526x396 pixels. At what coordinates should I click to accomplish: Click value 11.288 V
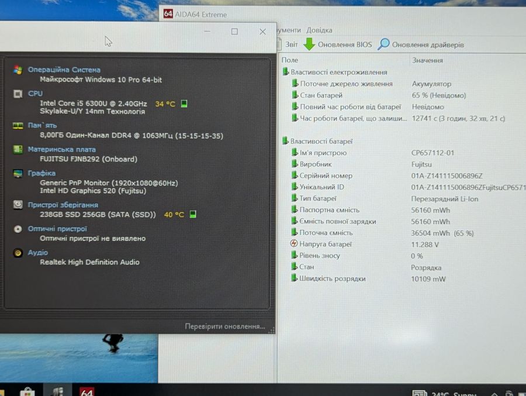[x=425, y=245]
